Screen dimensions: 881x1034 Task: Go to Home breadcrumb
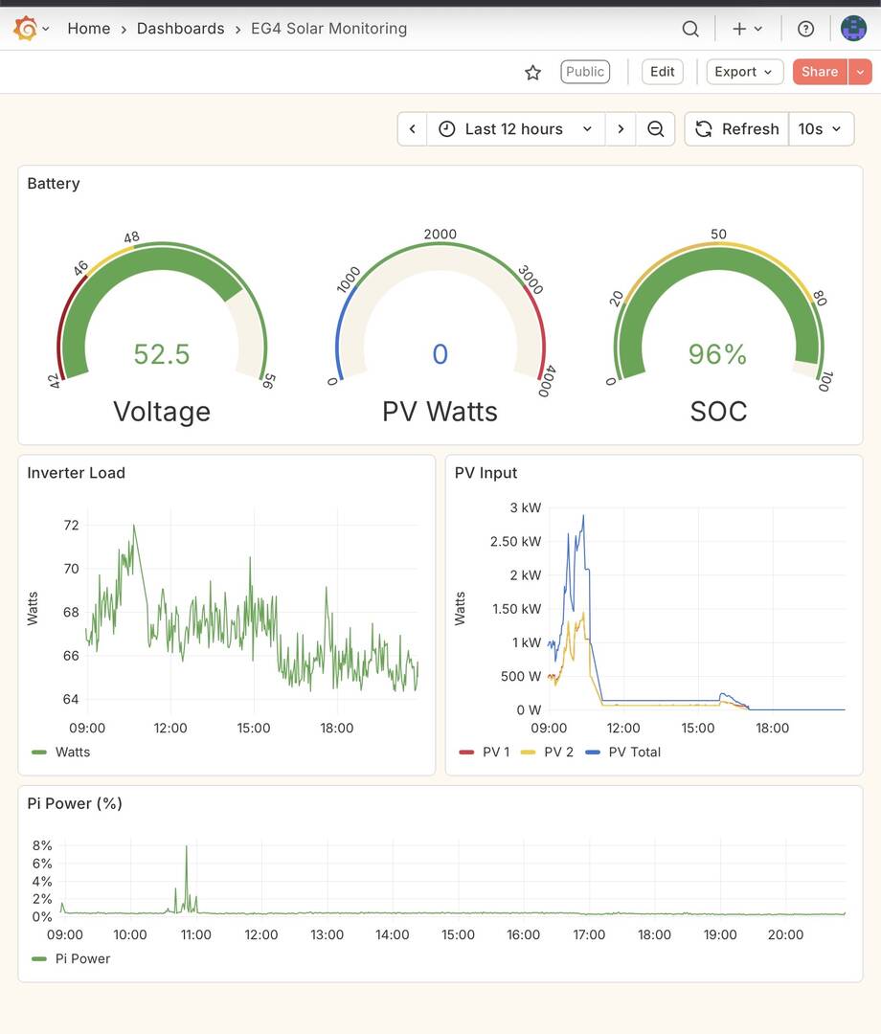coord(89,29)
